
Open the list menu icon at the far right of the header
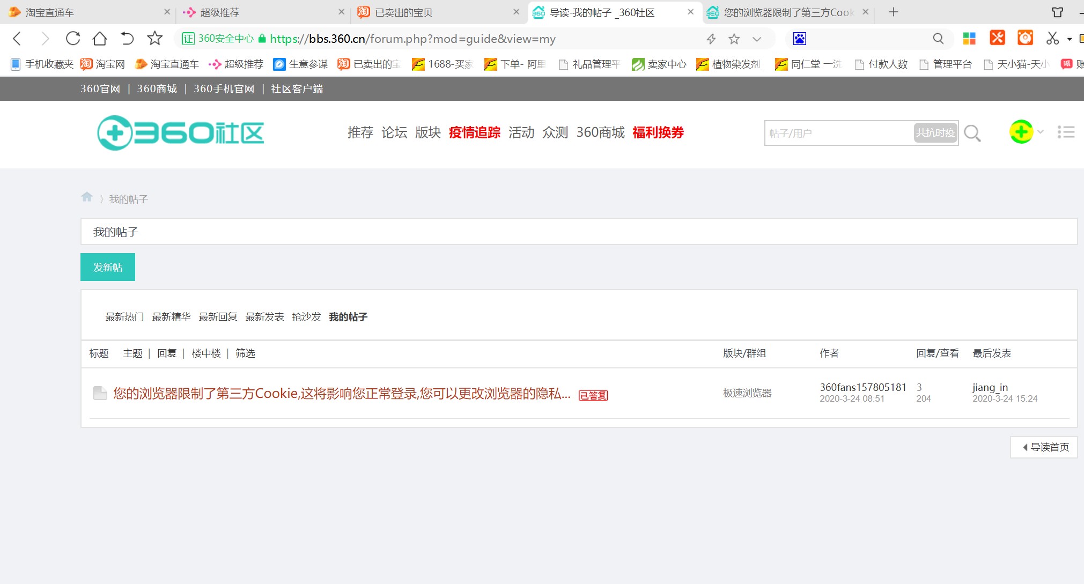point(1066,132)
